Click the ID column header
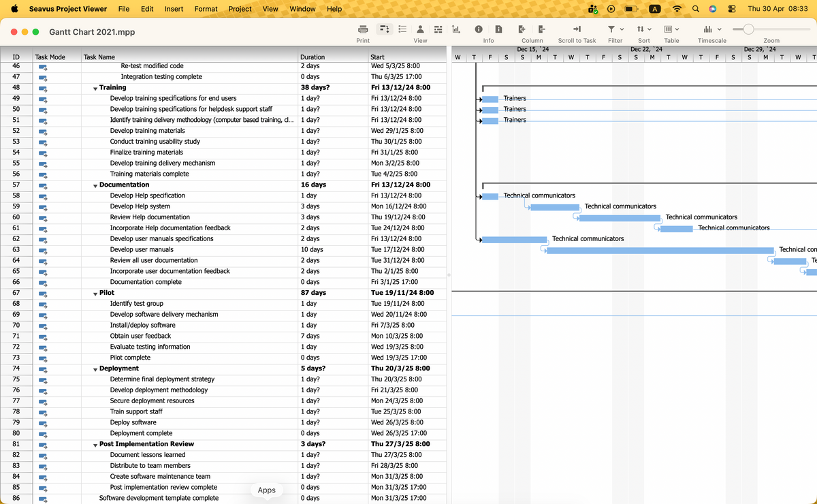This screenshot has width=817, height=504. (16, 57)
